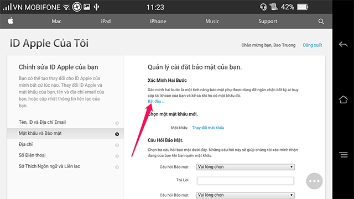Select Mật khẩu và Bảo mật section

[x=65, y=134]
